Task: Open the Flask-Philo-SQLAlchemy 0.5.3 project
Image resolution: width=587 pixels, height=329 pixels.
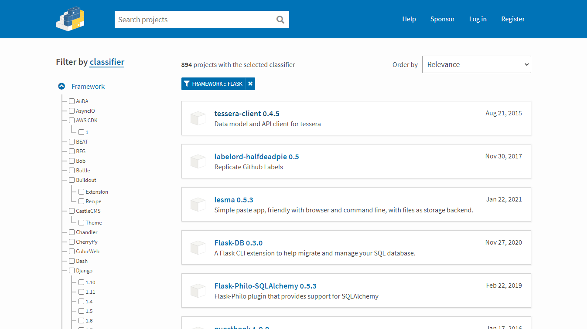Action: 266,286
